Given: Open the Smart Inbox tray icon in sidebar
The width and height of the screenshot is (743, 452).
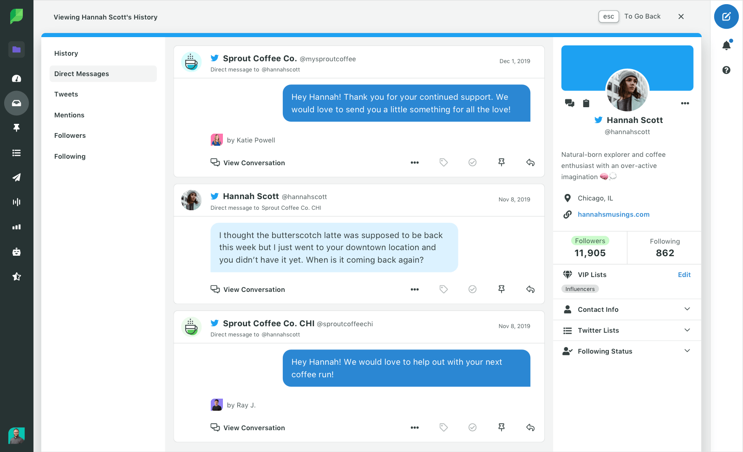Looking at the screenshot, I should pyautogui.click(x=17, y=103).
